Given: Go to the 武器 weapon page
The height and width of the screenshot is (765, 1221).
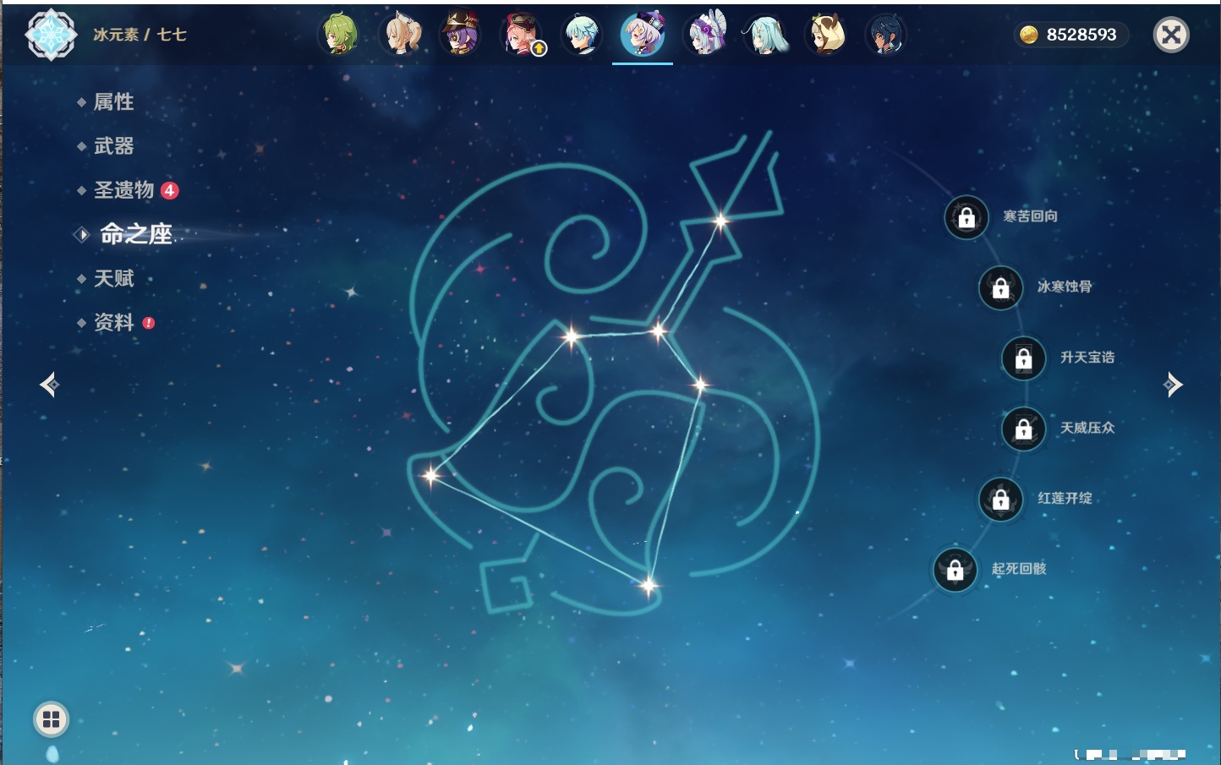Looking at the screenshot, I should 113,146.
